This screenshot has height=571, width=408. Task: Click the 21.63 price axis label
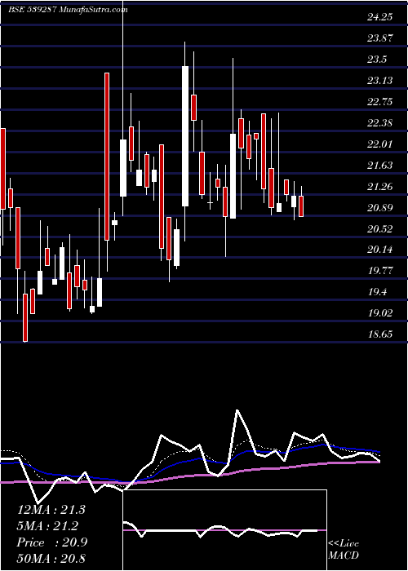coord(380,166)
